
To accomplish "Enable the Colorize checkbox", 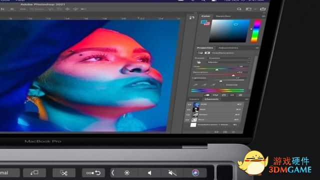I will 222,84.
